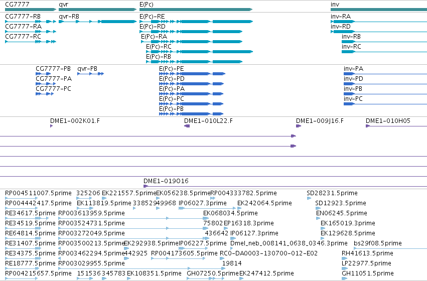Click the inv-PC protein label

pos(353,99)
